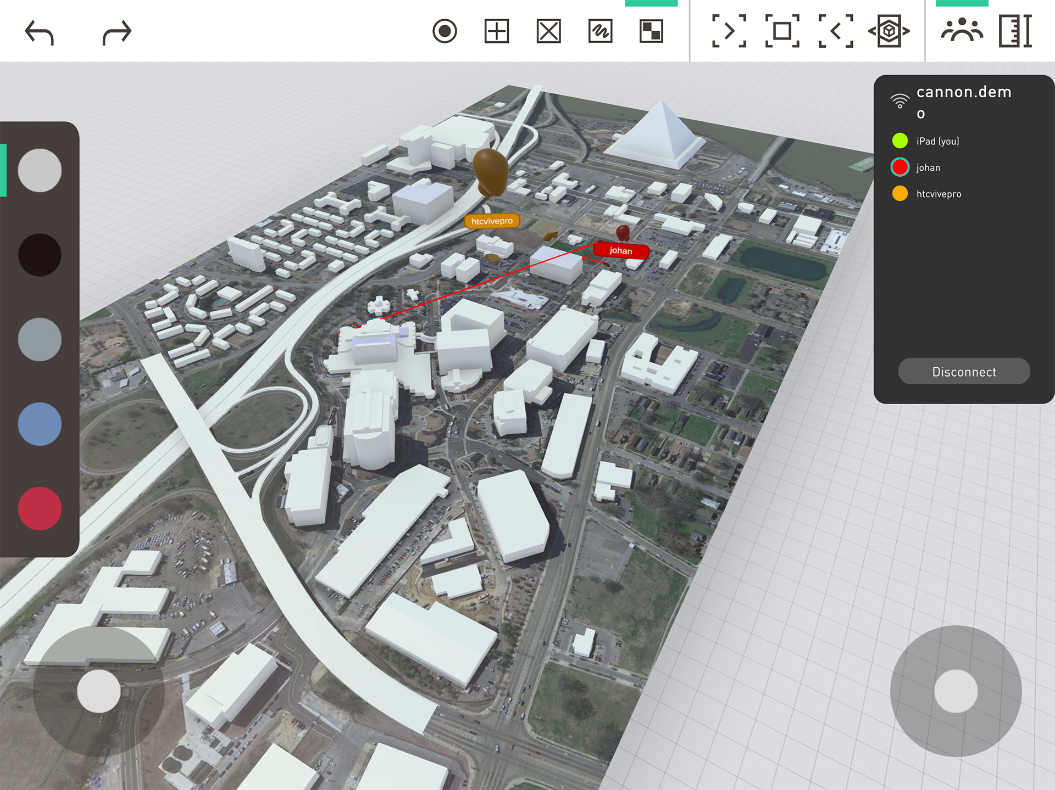Select the plus box add tool
The image size is (1055, 790).
click(497, 31)
